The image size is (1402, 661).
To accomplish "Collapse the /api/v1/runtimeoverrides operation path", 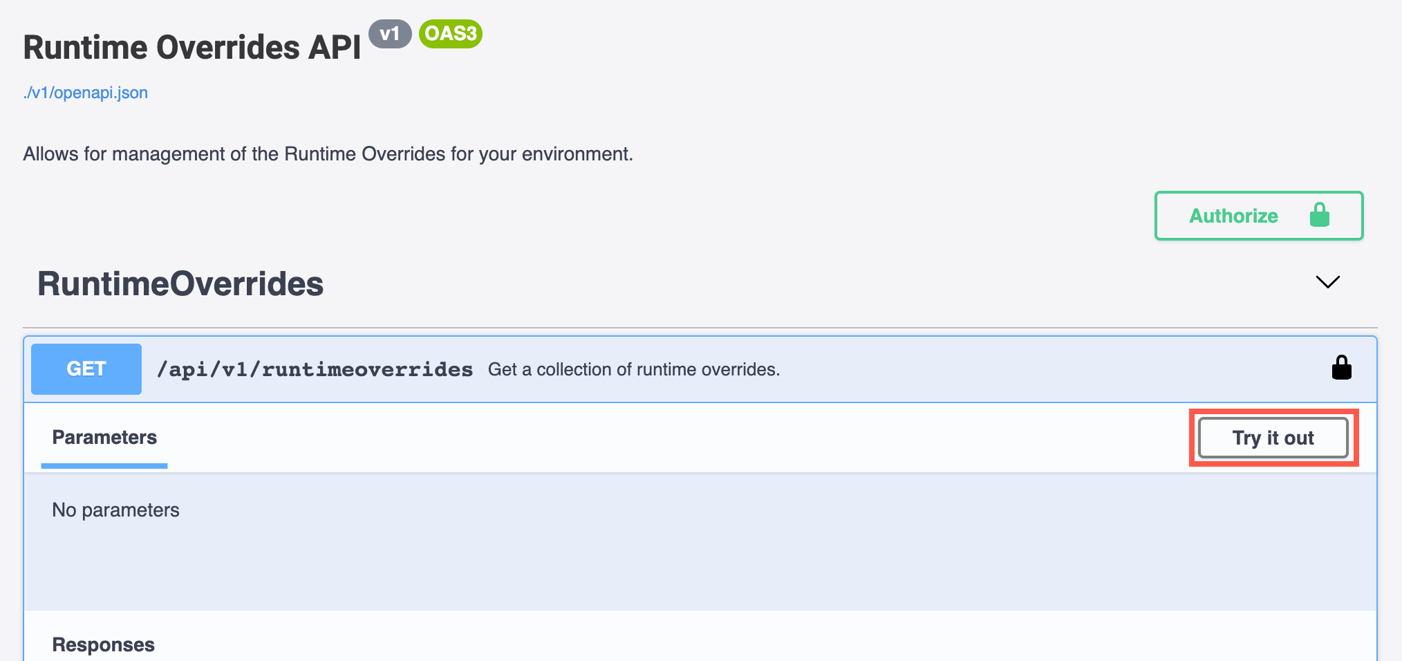I will pos(315,370).
